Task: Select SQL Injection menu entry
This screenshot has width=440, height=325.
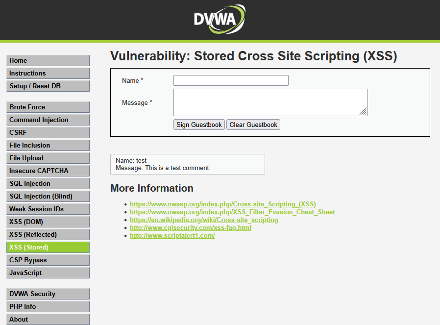Action: pyautogui.click(x=48, y=183)
